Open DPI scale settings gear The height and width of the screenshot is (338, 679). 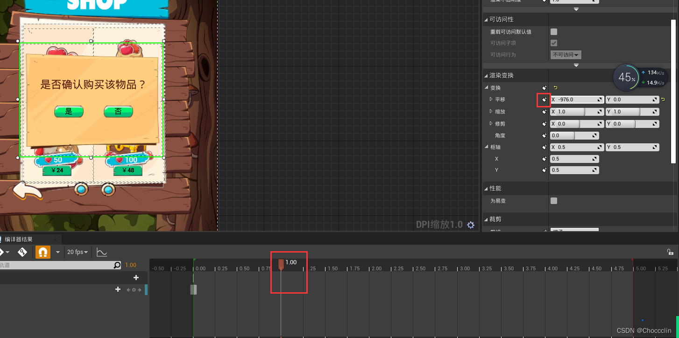(471, 225)
